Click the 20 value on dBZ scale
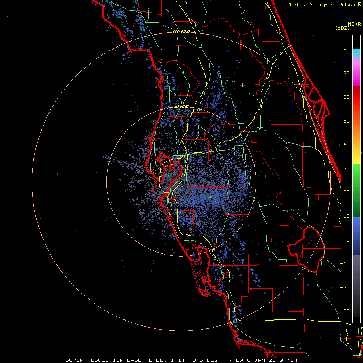Viewport: 363px width, 363px height. (x=346, y=192)
